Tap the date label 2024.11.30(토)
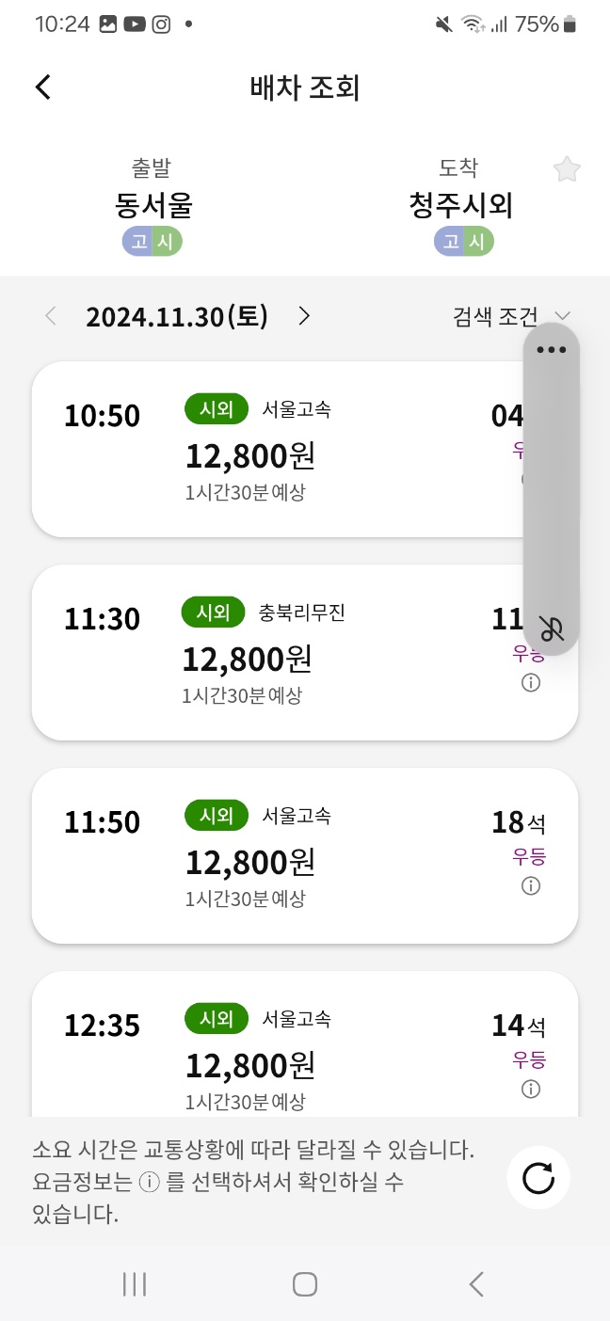 click(x=176, y=316)
